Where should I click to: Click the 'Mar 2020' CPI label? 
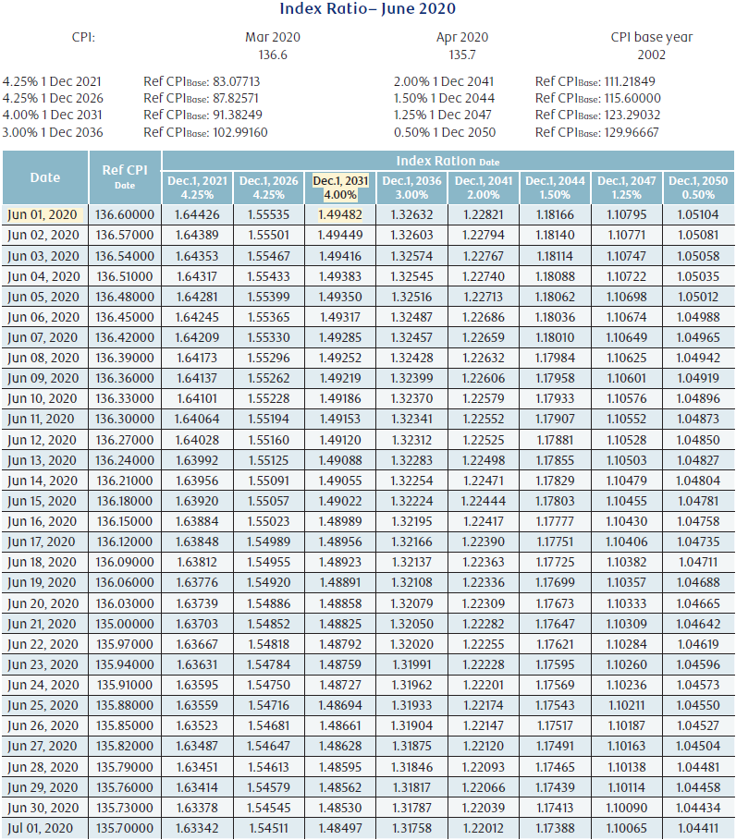273,37
